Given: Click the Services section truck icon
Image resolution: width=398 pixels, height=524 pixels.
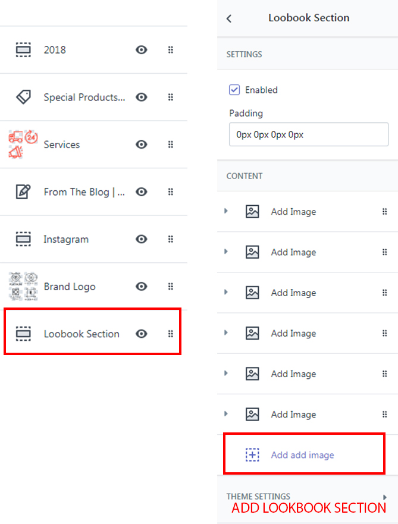Looking at the screenshot, I should pos(23,145).
